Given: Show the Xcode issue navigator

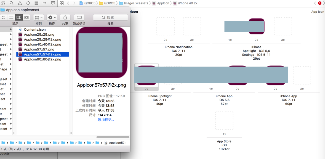Looking at the screenshot, I should [20, 3].
